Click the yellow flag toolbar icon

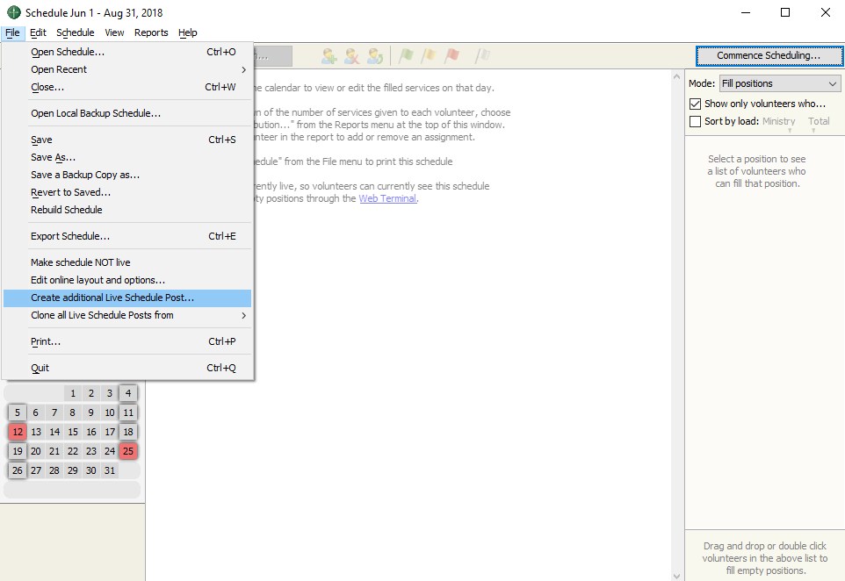429,56
